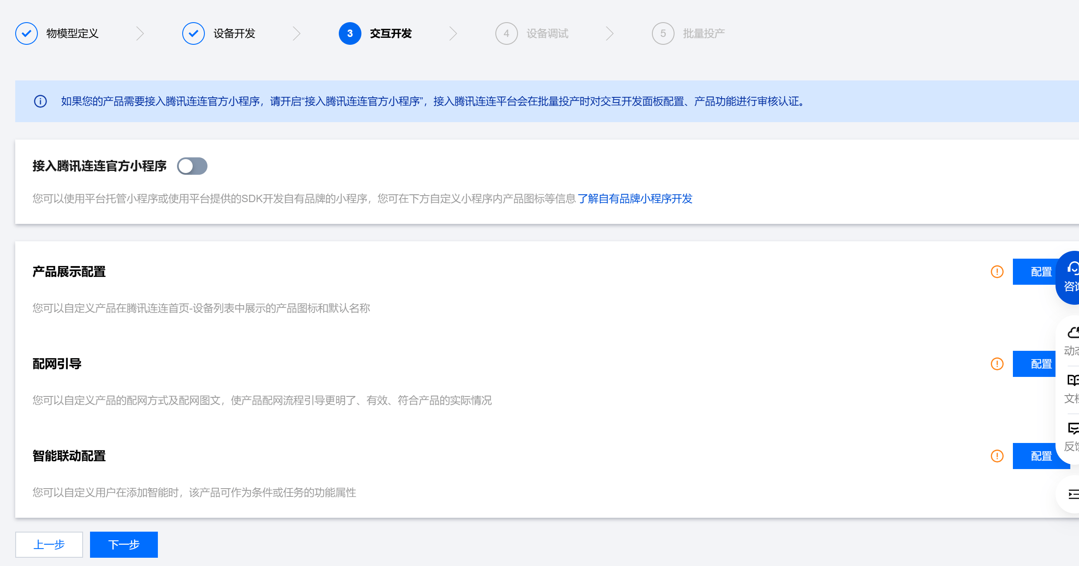Click the info icon in the blue notice banner
The image size is (1079, 566).
coord(40,101)
